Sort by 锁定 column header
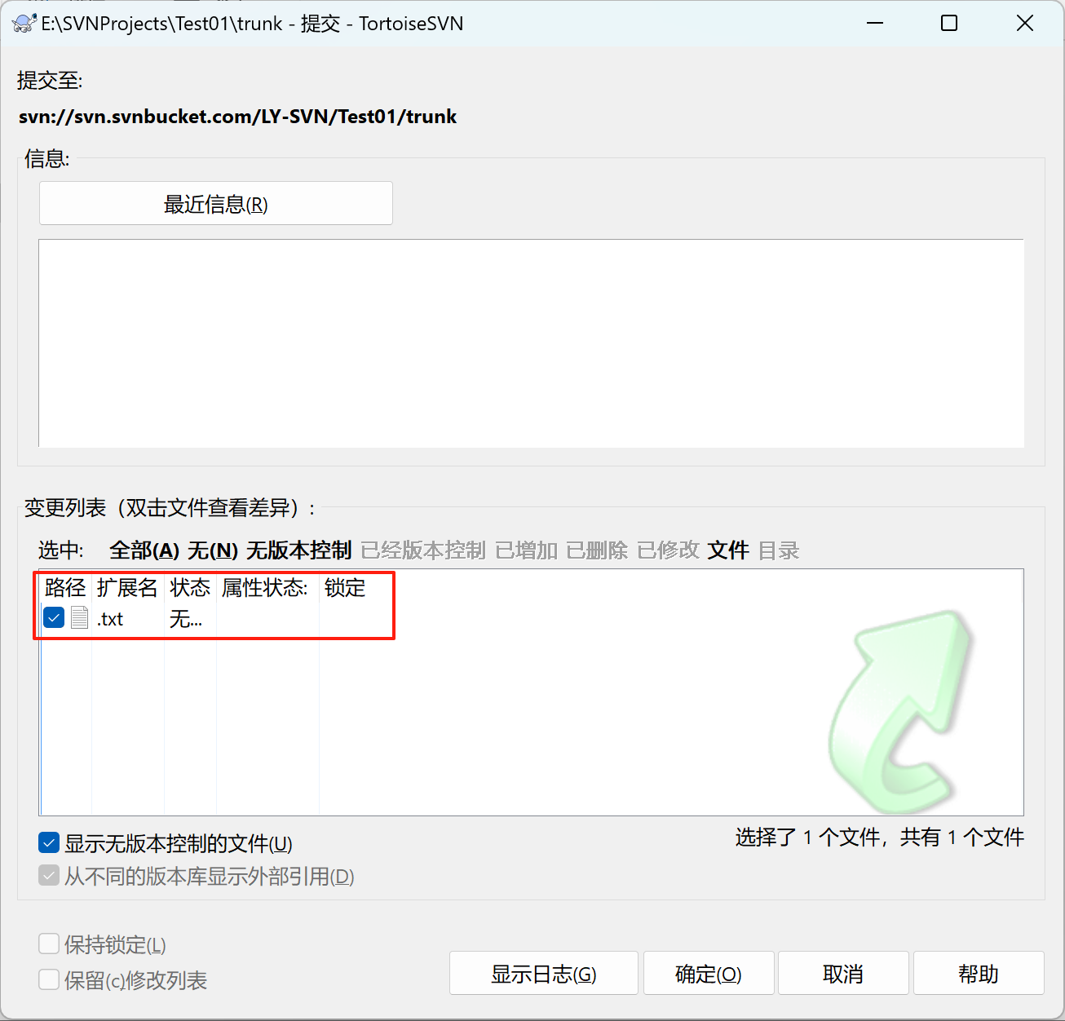 [345, 587]
